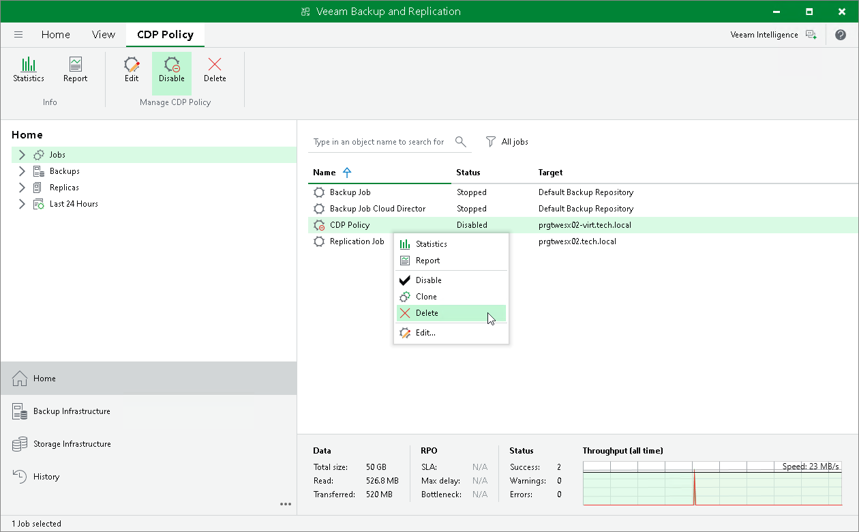Open the Storage Infrastructure pane
Viewport: 859px width, 532px height.
[149, 444]
